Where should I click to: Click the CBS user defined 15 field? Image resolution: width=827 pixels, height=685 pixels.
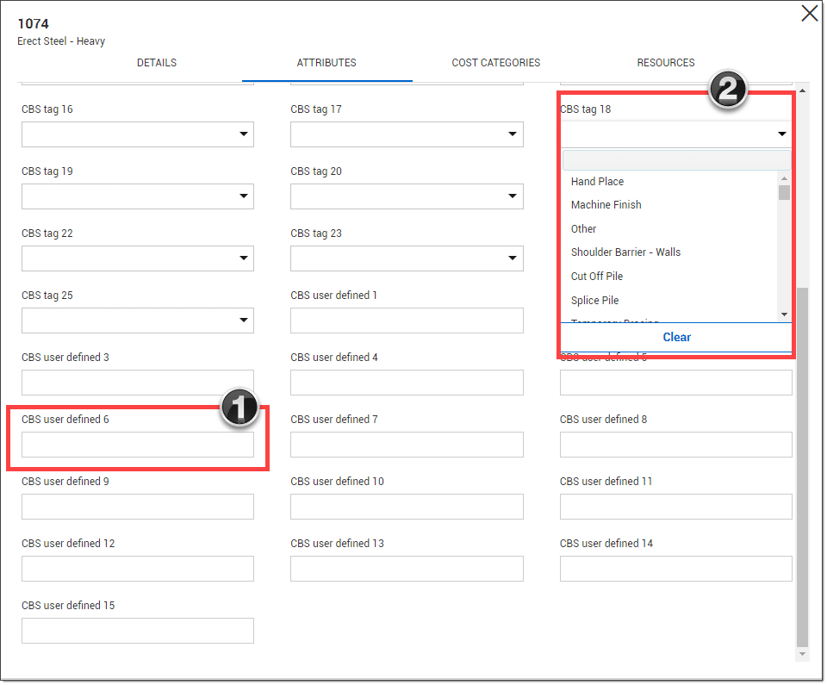point(138,631)
